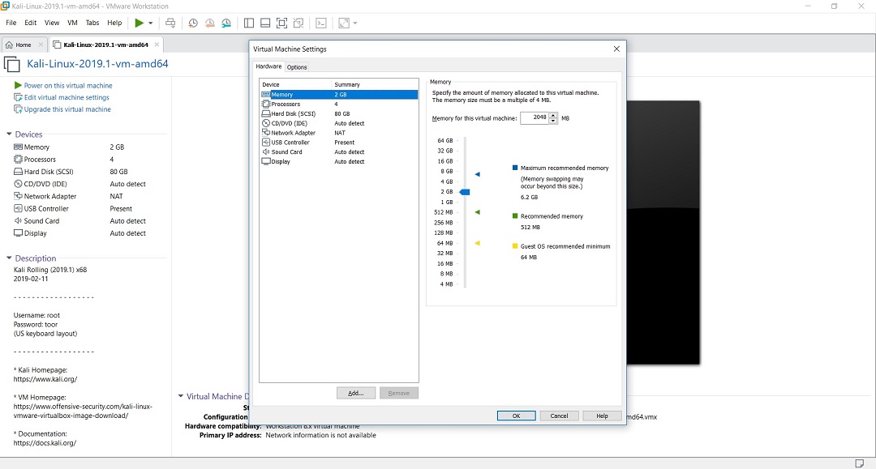876x469 pixels.
Task: Select Display row in dialog device list
Action: click(339, 162)
